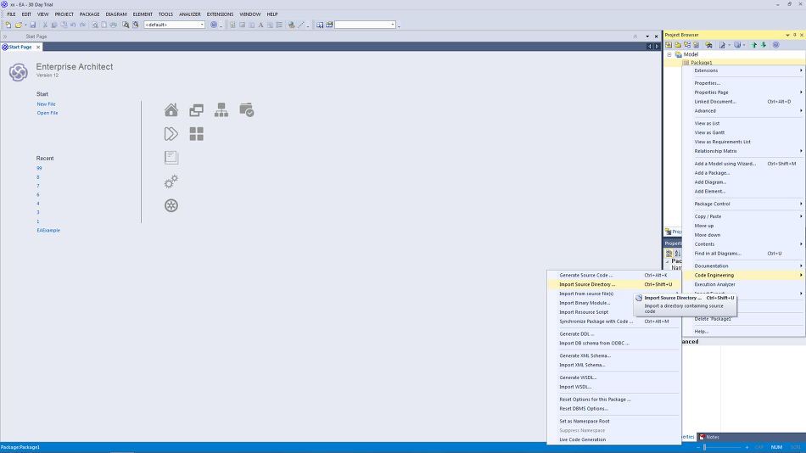Click the gears icon on Start Page
The image size is (806, 453).
click(x=171, y=182)
